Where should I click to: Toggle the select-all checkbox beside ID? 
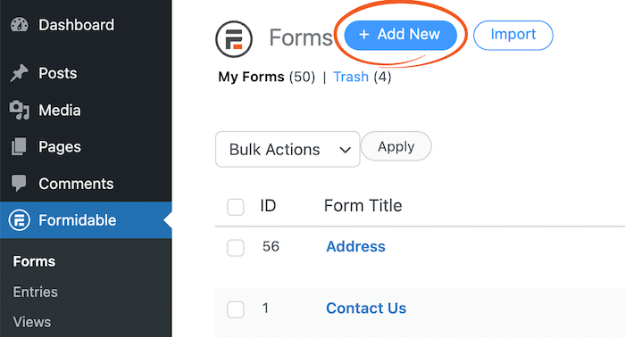235,207
